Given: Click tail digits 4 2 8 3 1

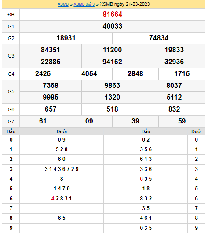Looking at the screenshot, I should pos(62,199).
